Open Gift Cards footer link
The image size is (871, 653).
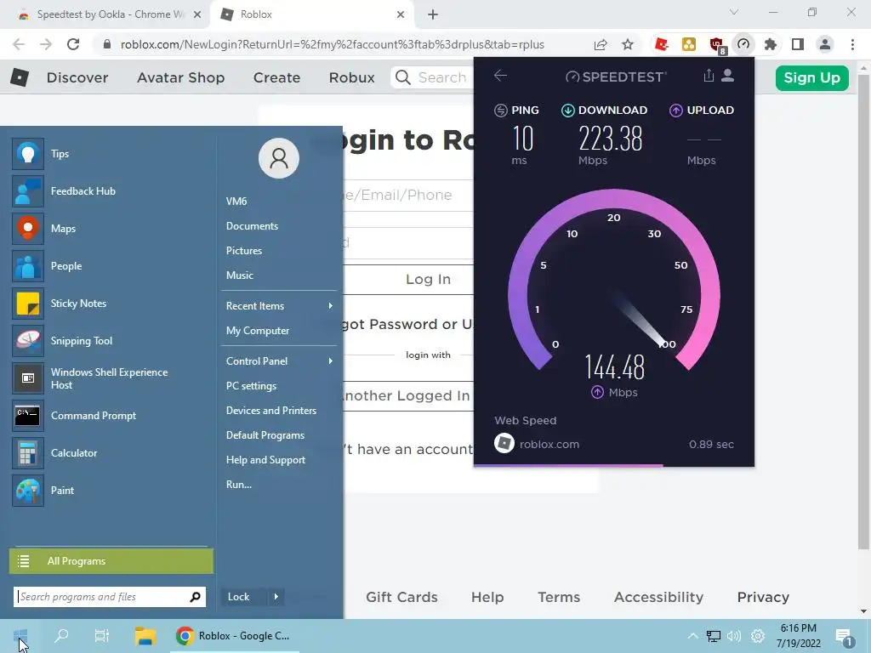pyautogui.click(x=401, y=597)
